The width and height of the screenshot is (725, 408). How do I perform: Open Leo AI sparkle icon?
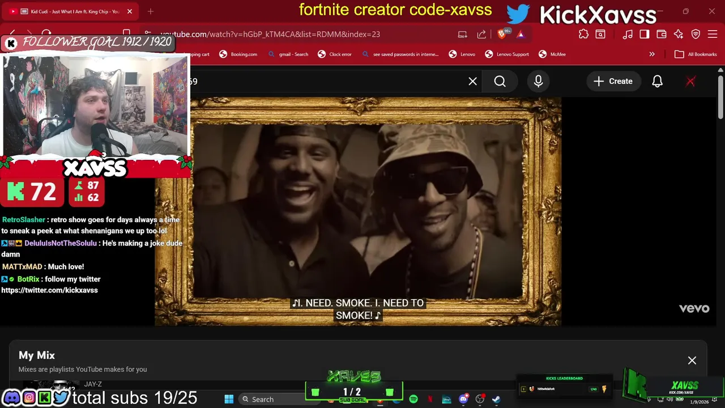click(679, 34)
